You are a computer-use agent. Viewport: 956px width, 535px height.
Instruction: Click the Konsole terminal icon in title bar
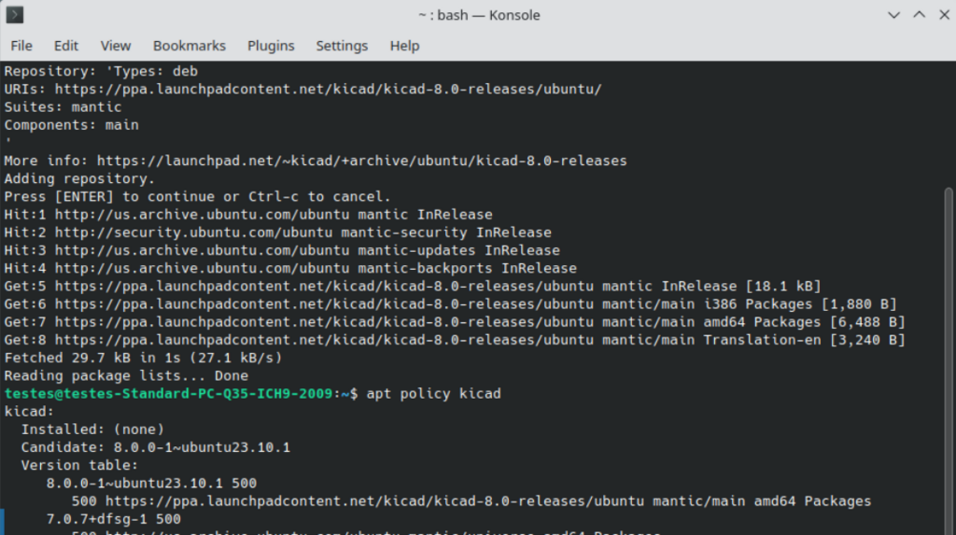point(16,15)
